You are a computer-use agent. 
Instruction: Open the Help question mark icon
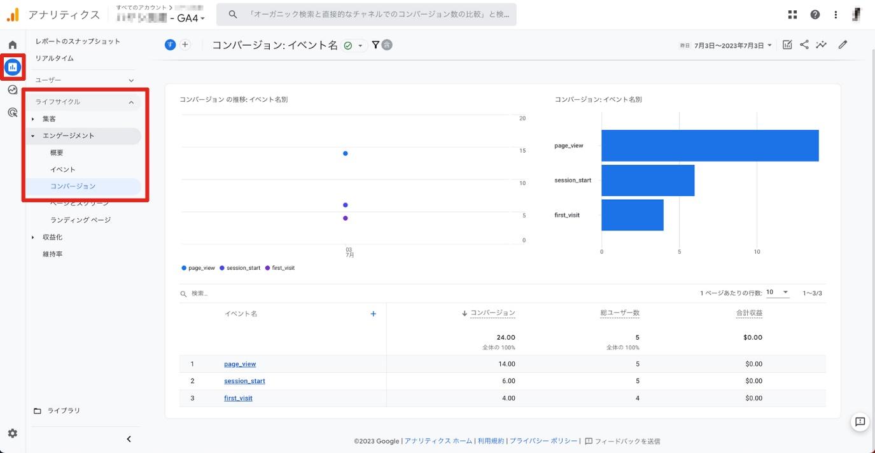point(815,14)
